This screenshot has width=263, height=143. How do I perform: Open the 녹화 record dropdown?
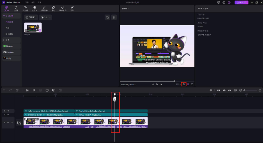pos(46,17)
